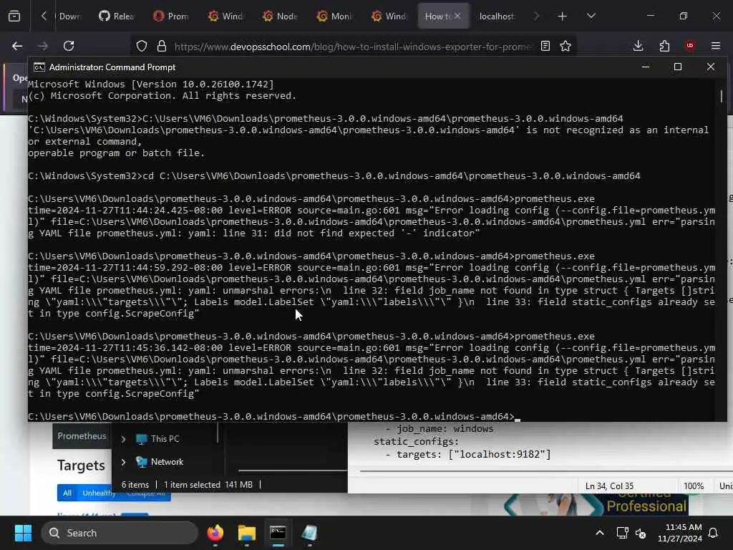Image resolution: width=733 pixels, height=550 pixels.
Task: Switch to the Prometheus browser tab
Action: (x=170, y=16)
